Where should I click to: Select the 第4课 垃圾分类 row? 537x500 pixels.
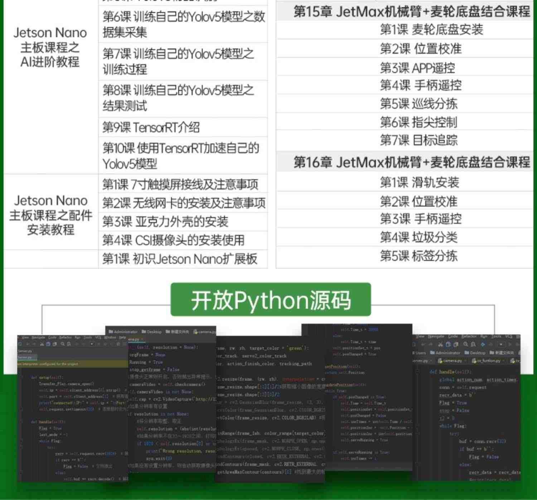tap(405, 237)
